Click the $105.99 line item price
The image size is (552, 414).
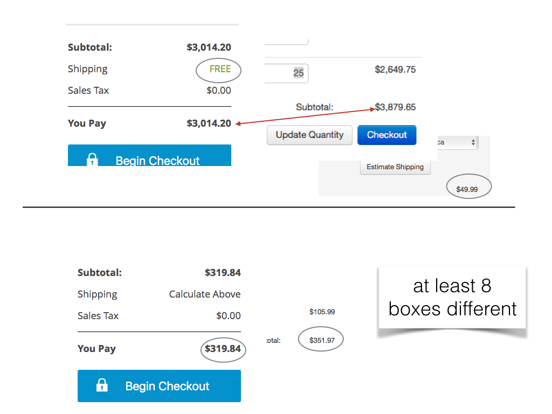coord(322,312)
